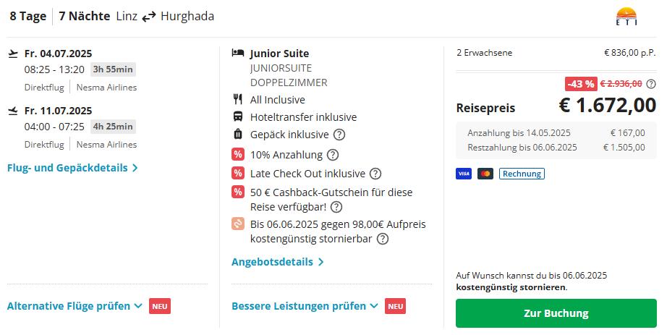Screen dimensions: 667x335
Task: Click the -43 % discount badge
Action: pyautogui.click(x=581, y=84)
